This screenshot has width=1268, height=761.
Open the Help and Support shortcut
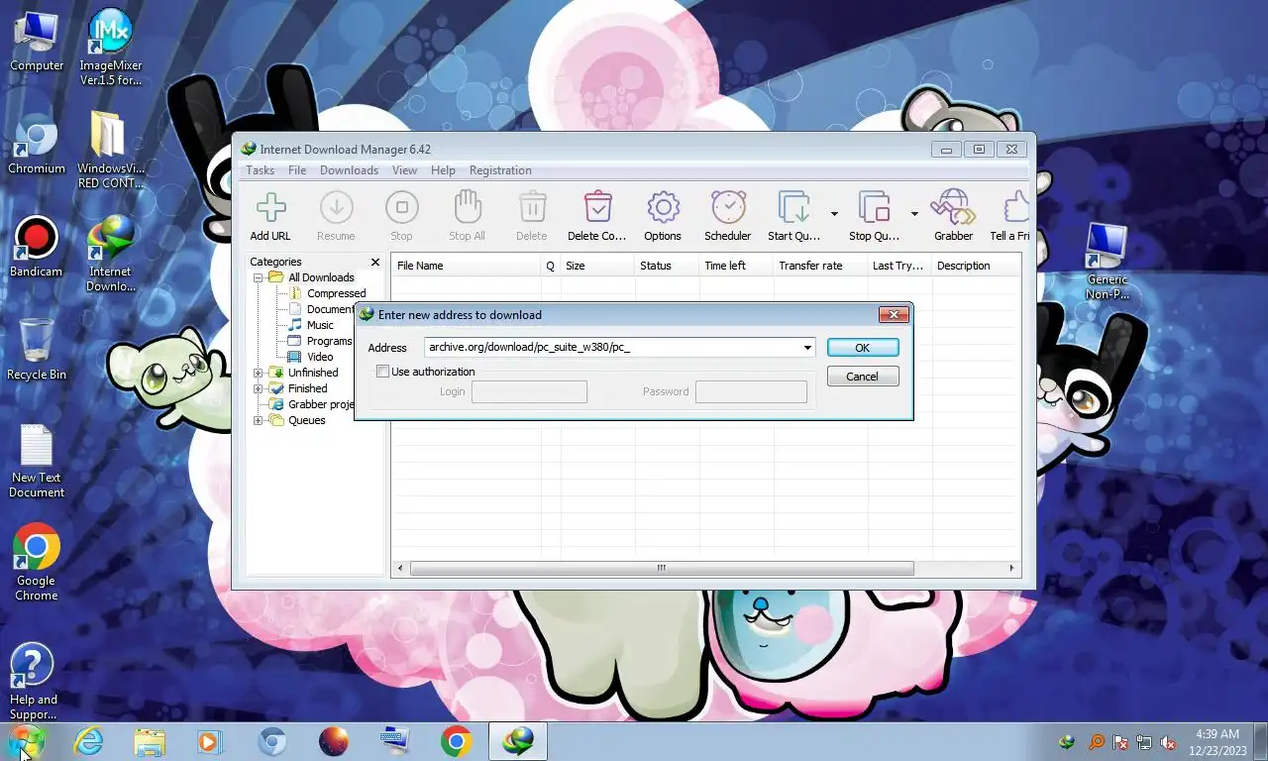pos(33,682)
